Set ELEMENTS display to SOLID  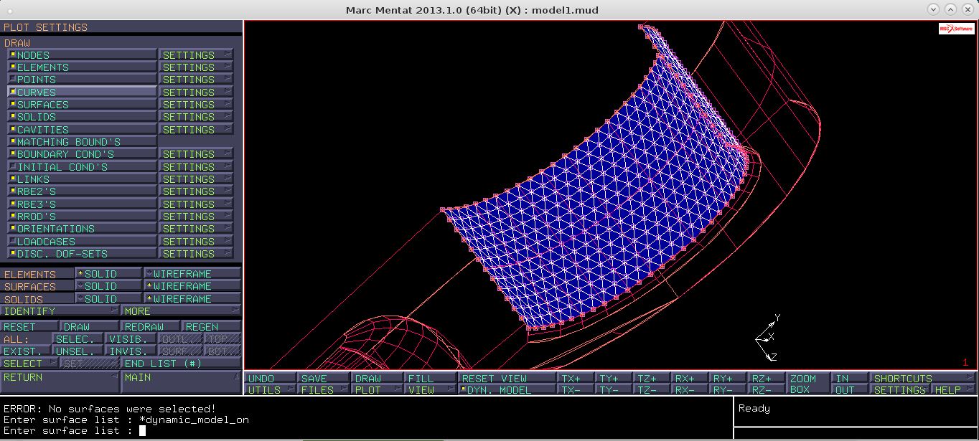(x=108, y=274)
